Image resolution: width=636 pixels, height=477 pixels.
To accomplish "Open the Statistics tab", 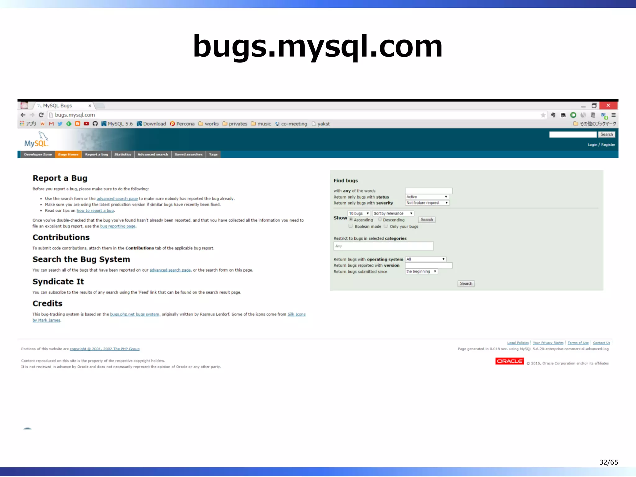I will pyautogui.click(x=123, y=154).
